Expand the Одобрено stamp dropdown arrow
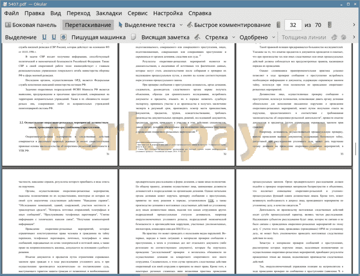Viewport: 360px width, 276px height. pyautogui.click(x=274, y=37)
